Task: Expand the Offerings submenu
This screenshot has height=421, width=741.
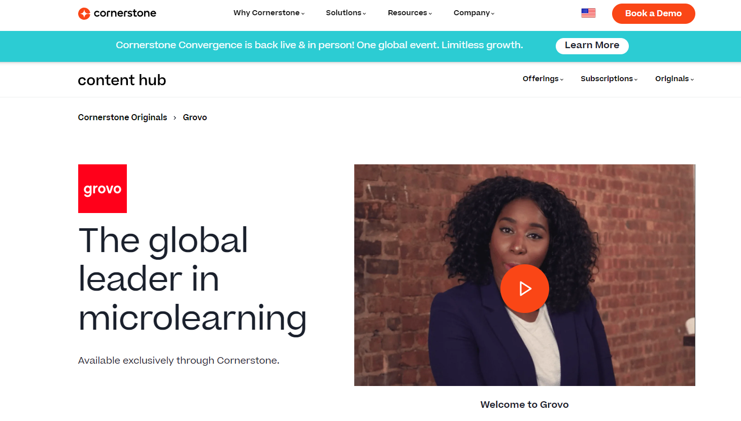Action: pyautogui.click(x=543, y=79)
